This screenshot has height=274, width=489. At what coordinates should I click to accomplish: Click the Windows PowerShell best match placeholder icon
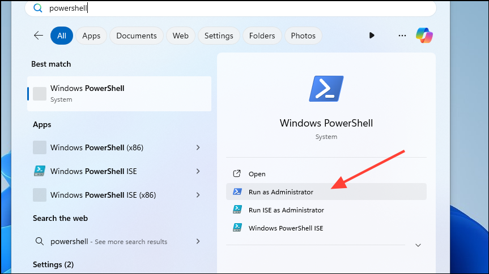click(40, 94)
